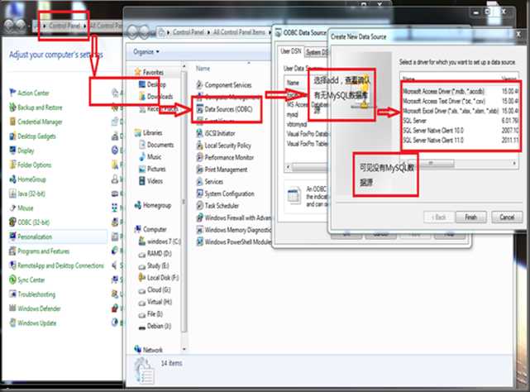Image resolution: width=530 pixels, height=392 pixels.
Task: Open Windows Update icon
Action: pyautogui.click(x=13, y=323)
